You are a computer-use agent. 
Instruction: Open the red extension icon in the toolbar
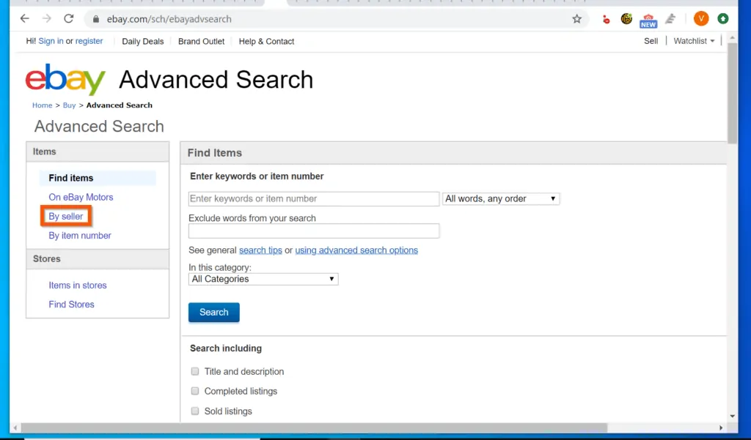click(606, 19)
